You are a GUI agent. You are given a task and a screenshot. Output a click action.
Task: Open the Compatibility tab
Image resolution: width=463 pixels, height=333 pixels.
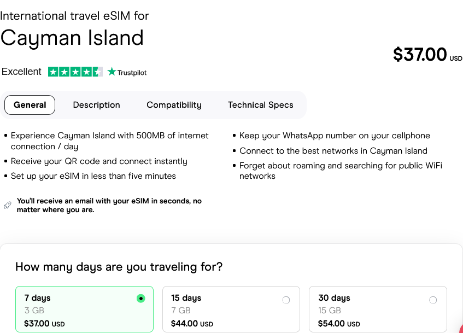174,105
